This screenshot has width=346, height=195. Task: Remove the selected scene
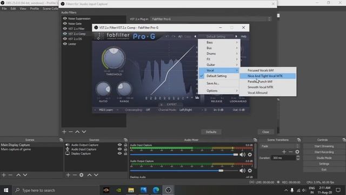point(10,175)
